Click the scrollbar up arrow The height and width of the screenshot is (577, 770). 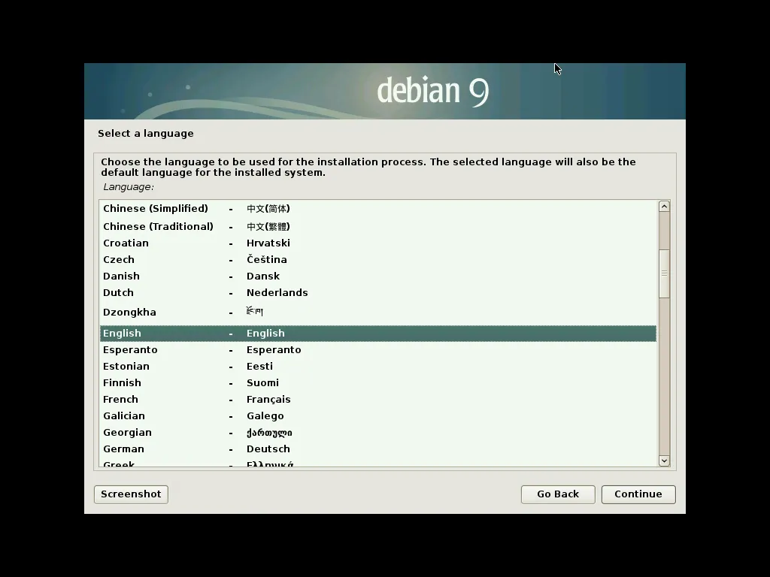pos(664,207)
